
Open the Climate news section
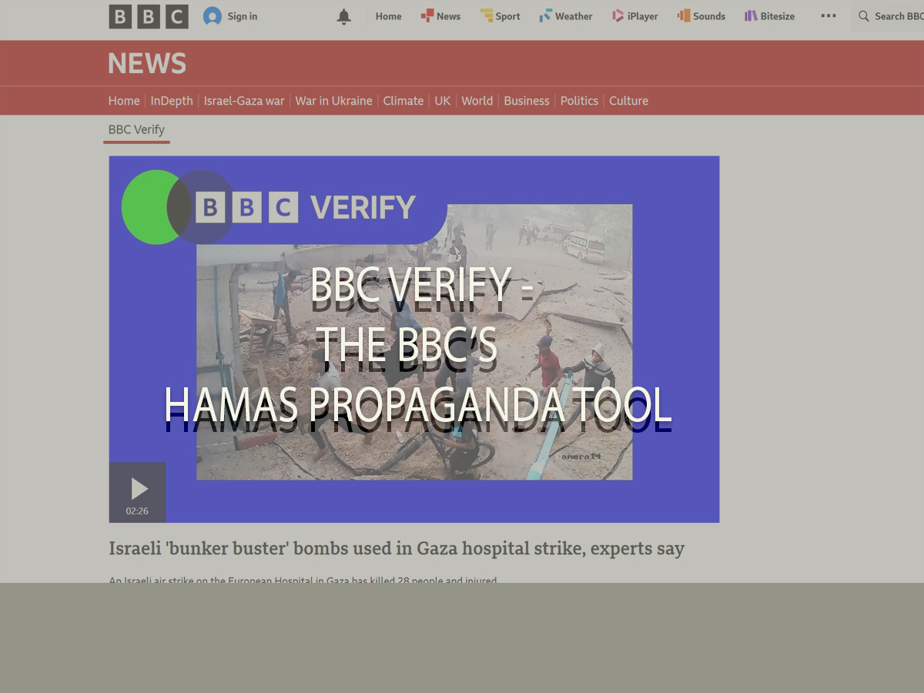[403, 101]
